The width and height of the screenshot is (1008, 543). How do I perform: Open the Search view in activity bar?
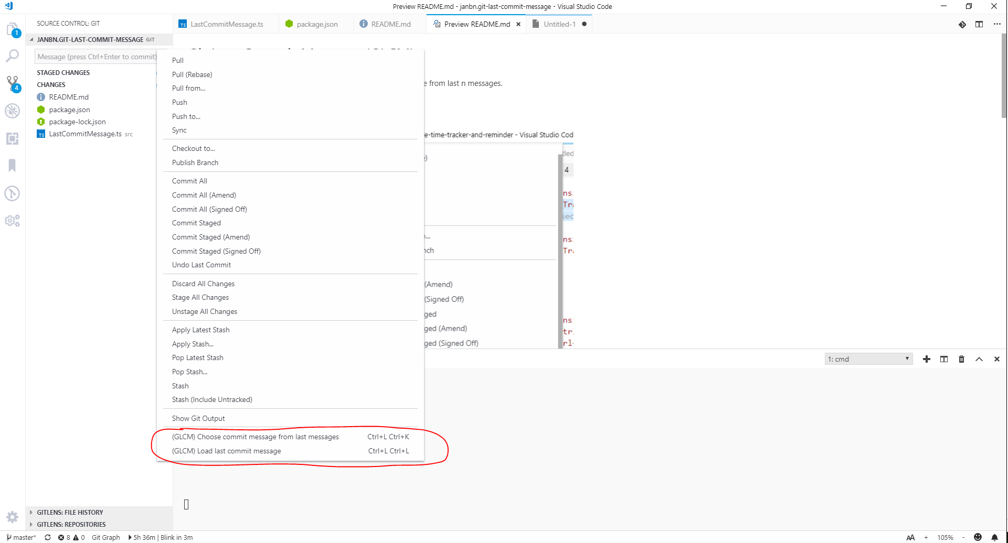13,56
